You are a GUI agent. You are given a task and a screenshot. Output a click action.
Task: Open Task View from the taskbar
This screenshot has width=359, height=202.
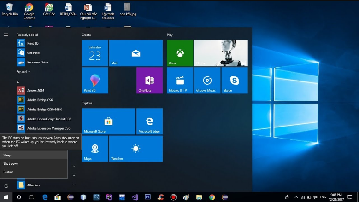click(31, 197)
